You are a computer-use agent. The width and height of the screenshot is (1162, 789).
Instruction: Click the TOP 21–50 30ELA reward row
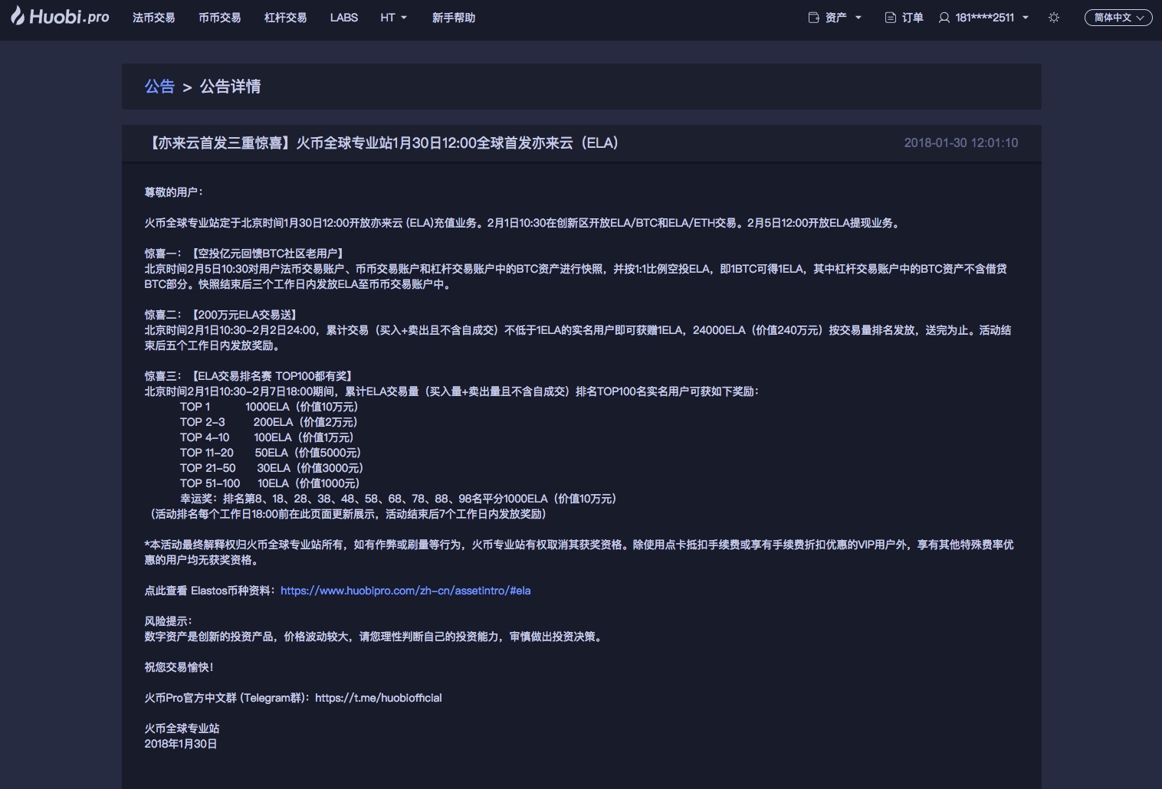pyautogui.click(x=272, y=468)
